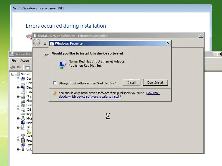
Task: Click the security shield warning icon
Action: [x=55, y=93]
